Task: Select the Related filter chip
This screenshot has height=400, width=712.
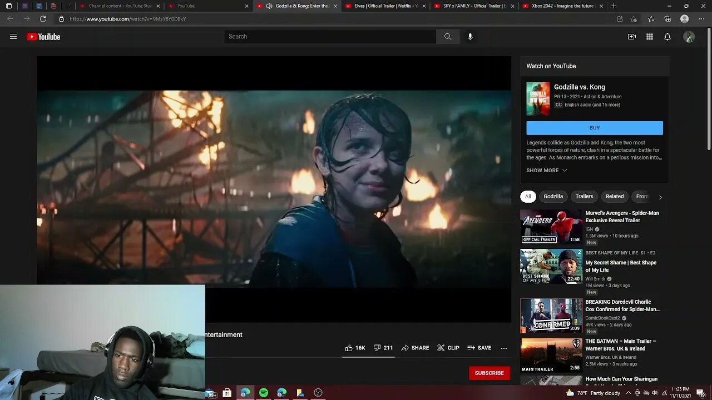Action: point(614,196)
